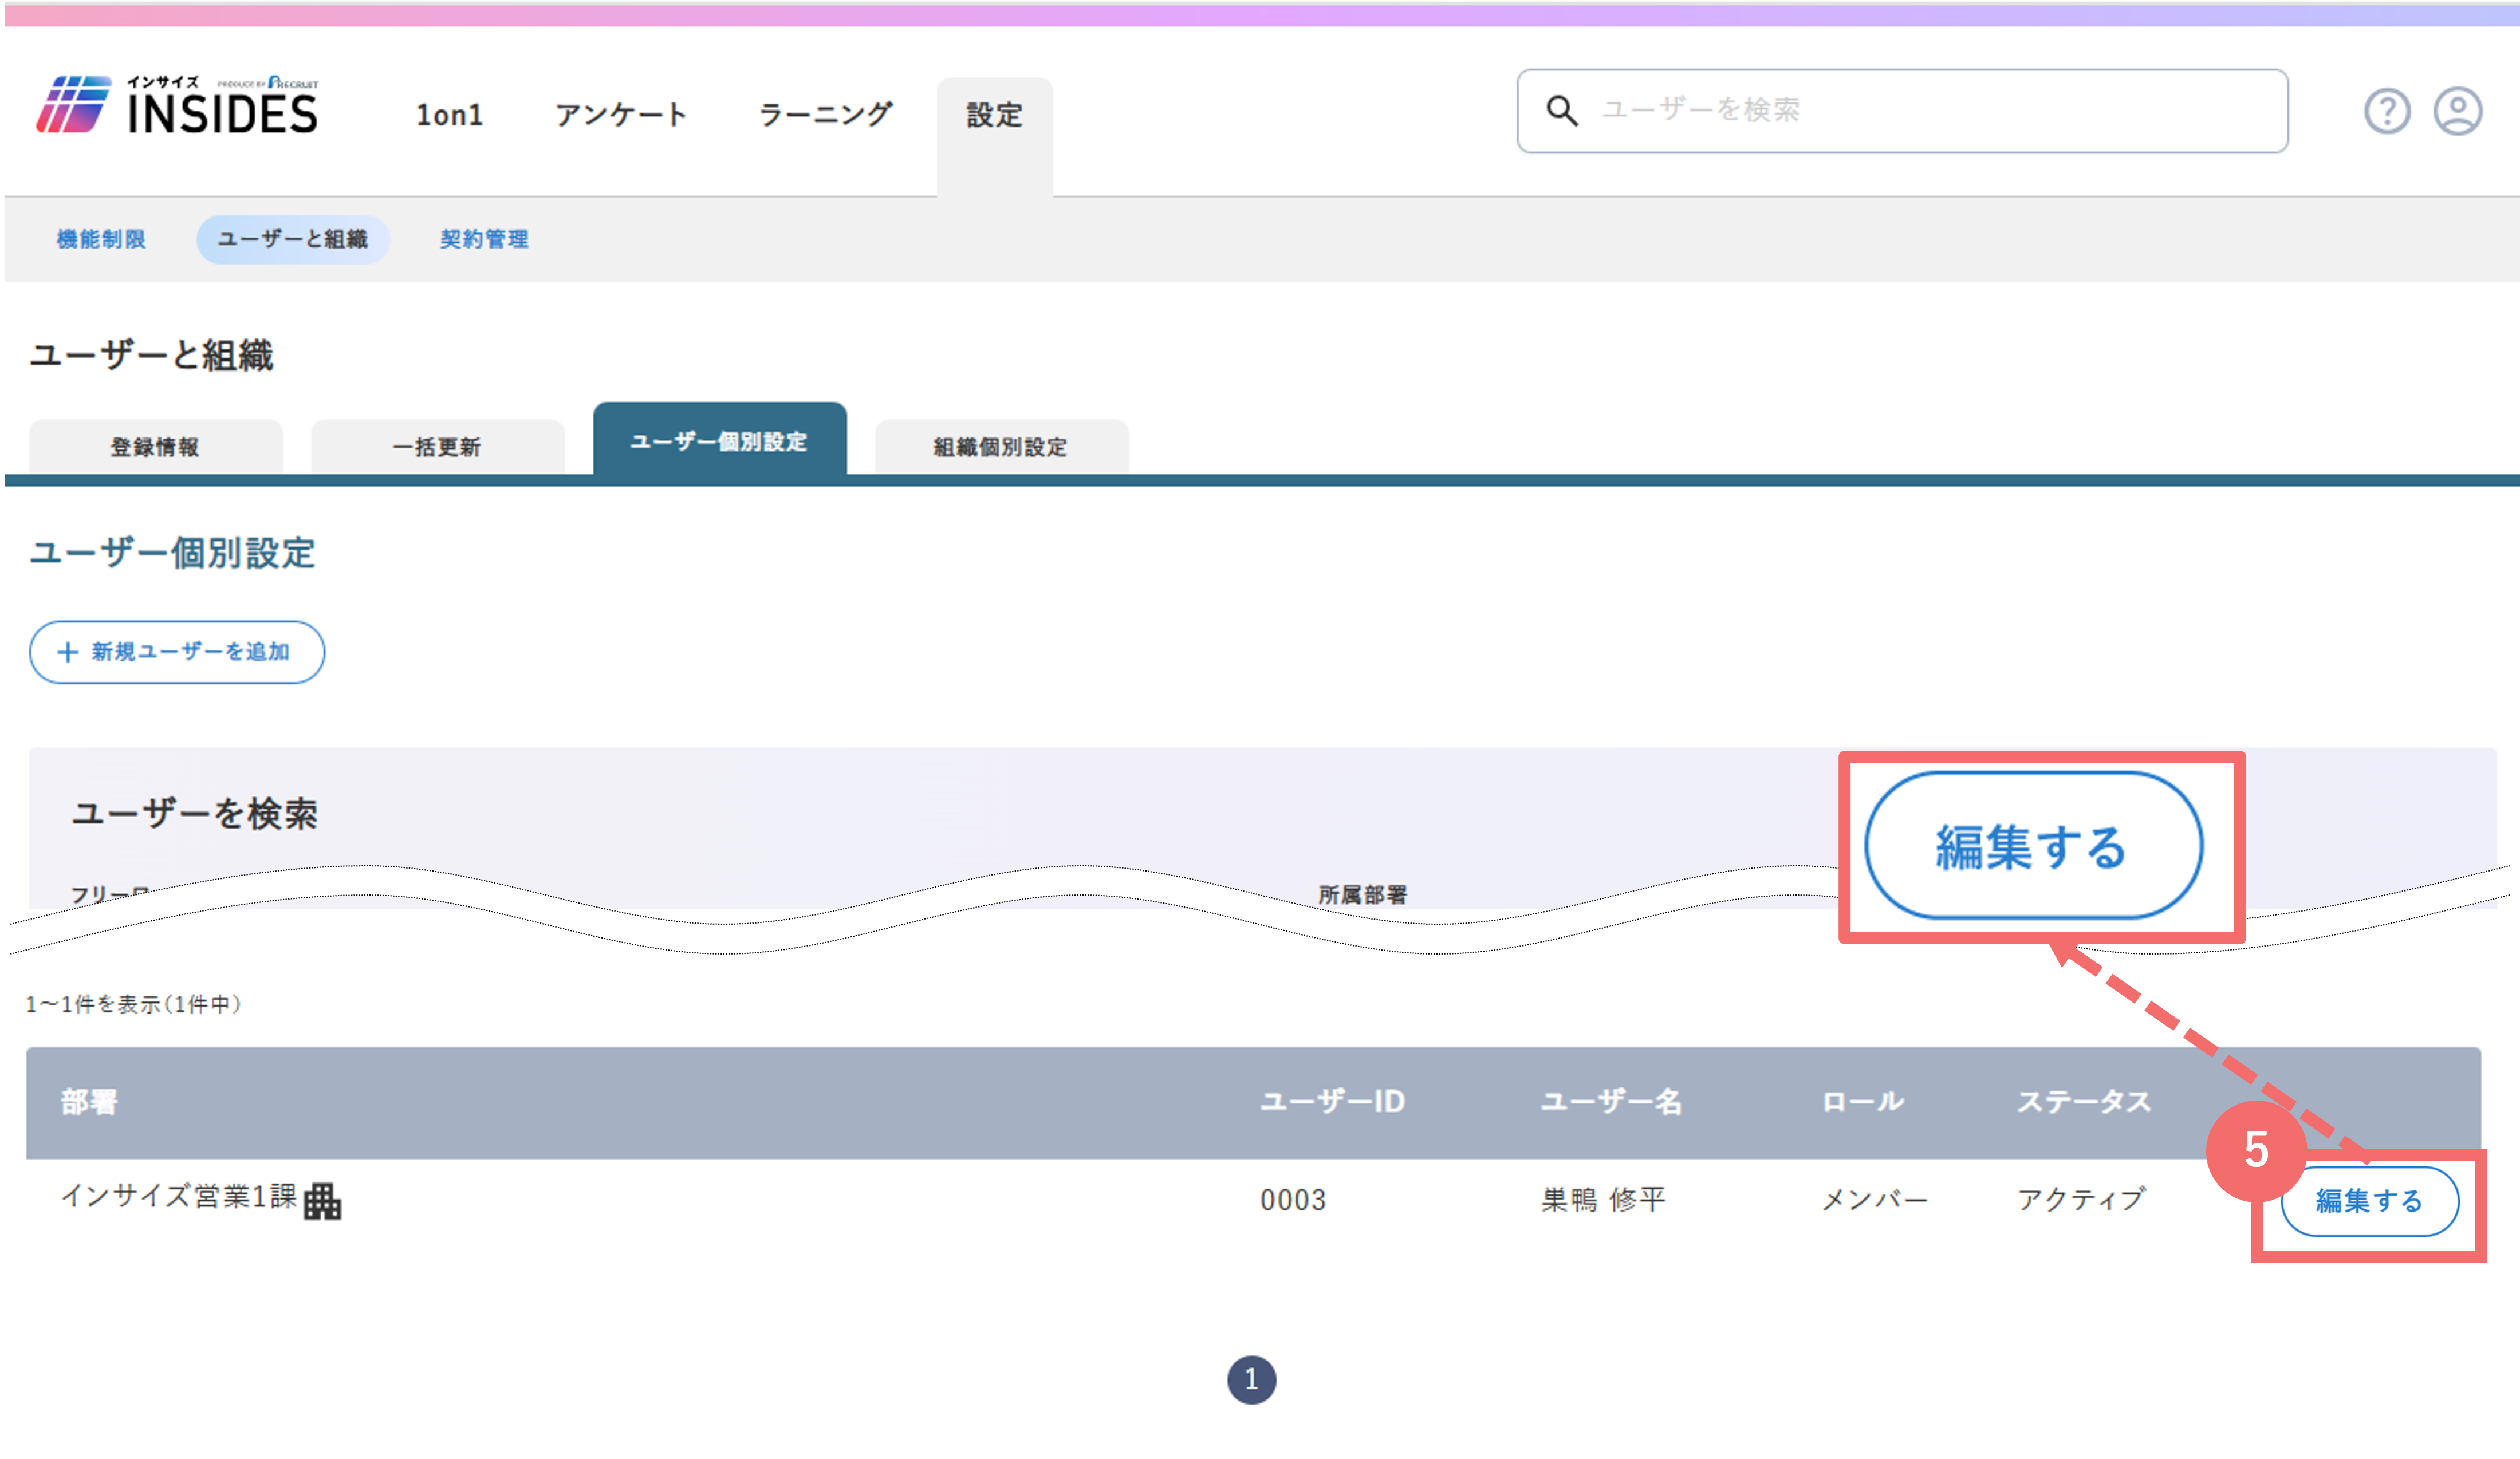2520x1459 pixels.
Task: Open the ラーニング menu
Action: click(825, 115)
